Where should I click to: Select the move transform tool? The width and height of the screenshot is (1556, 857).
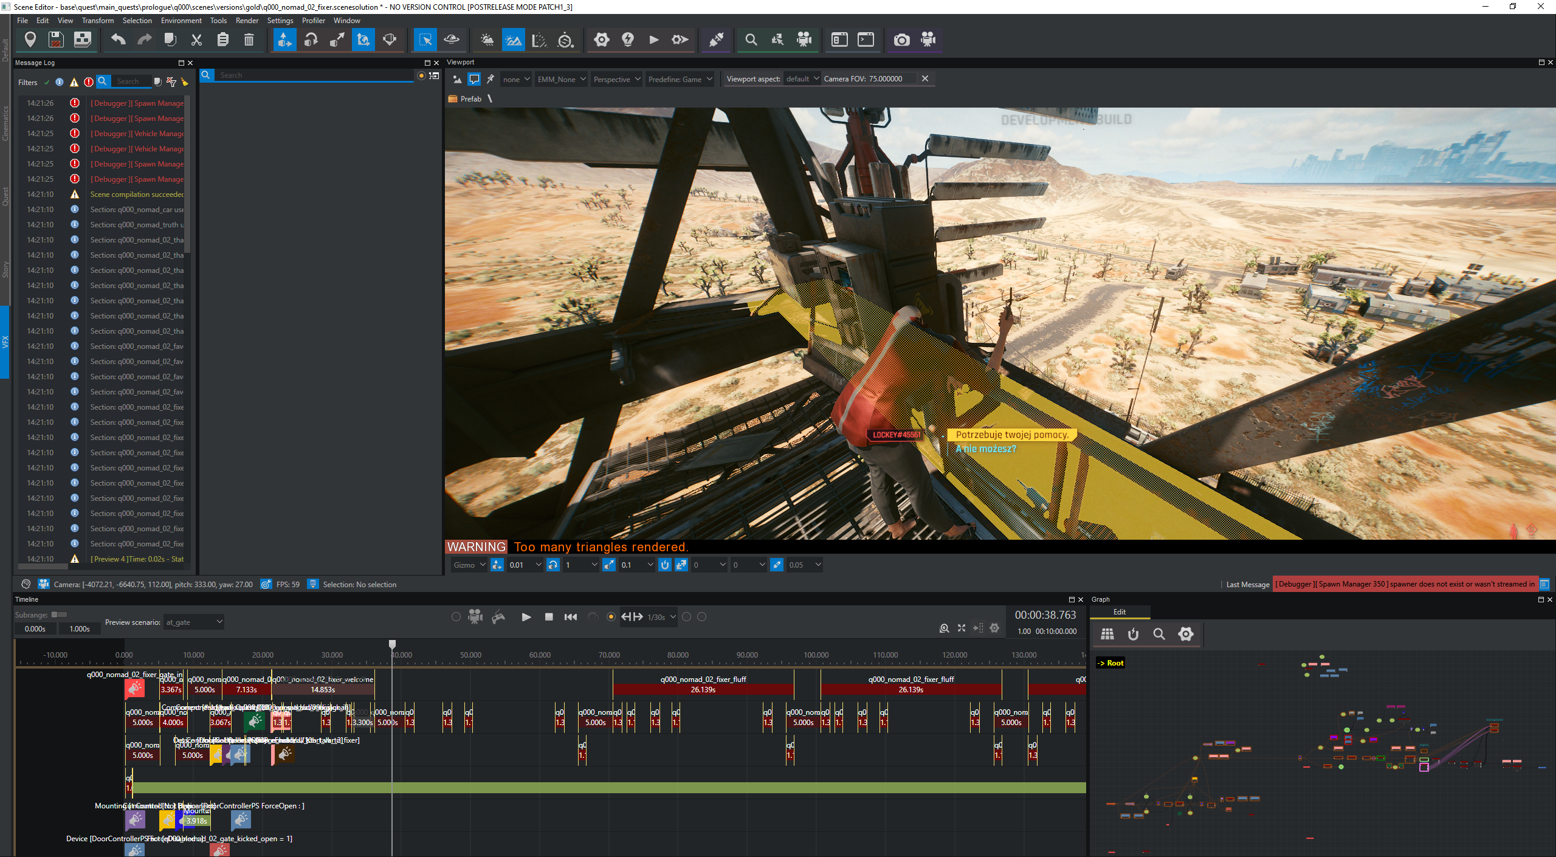coord(284,40)
